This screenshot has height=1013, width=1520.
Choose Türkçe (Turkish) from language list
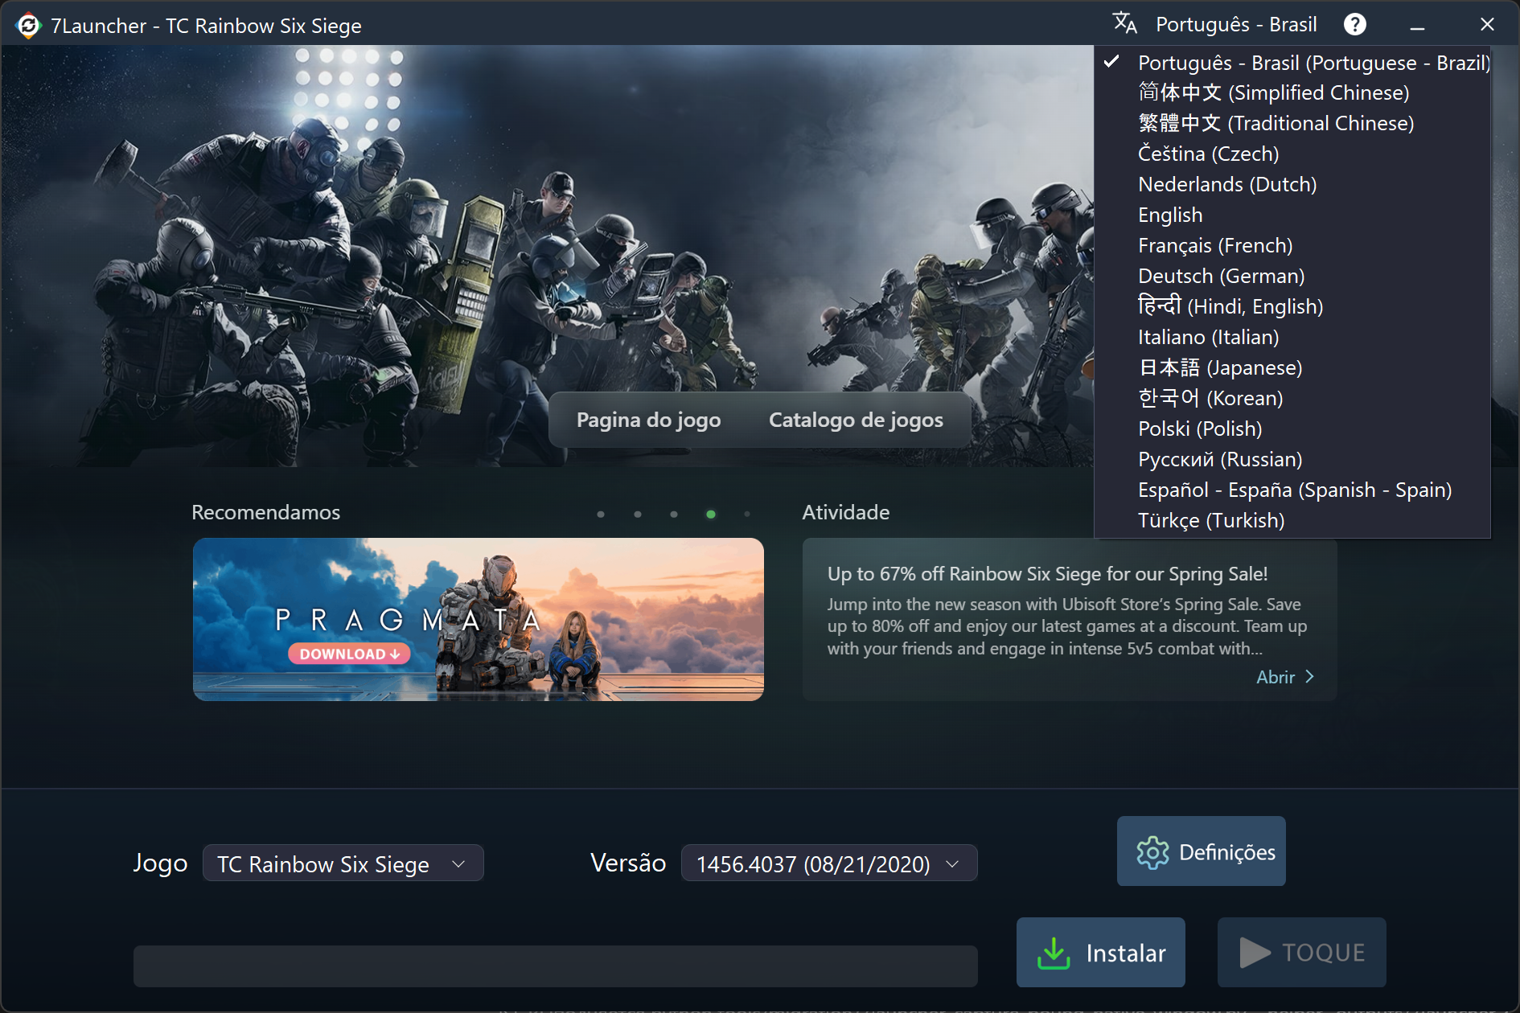point(1292,521)
